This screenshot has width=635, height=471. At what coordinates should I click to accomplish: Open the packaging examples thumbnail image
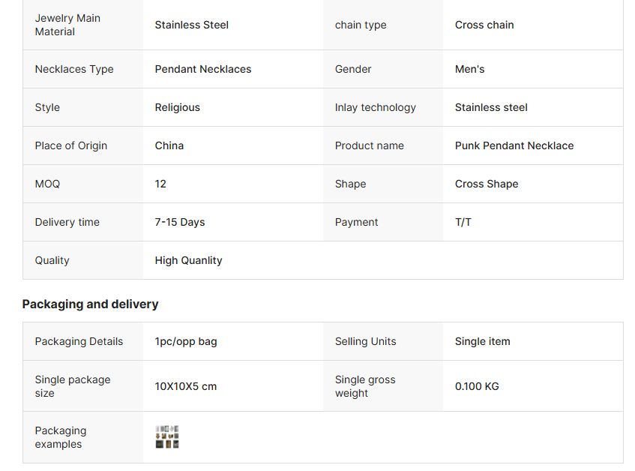(x=167, y=437)
